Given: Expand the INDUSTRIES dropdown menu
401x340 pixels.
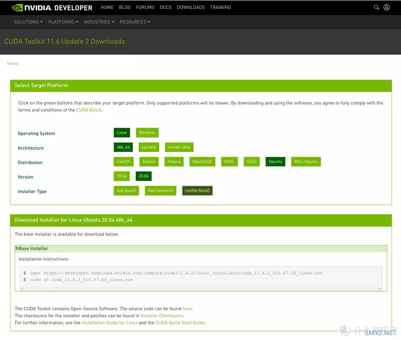Looking at the screenshot, I should [99, 22].
